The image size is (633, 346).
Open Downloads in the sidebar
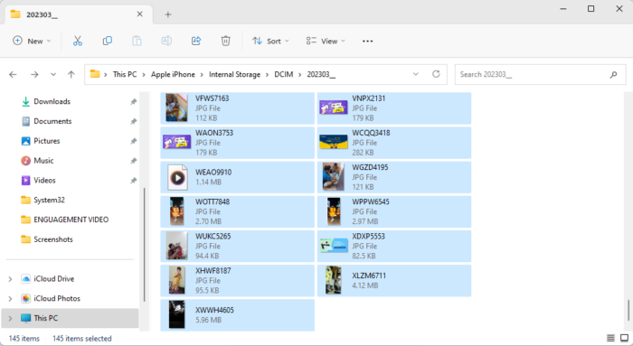pos(52,101)
